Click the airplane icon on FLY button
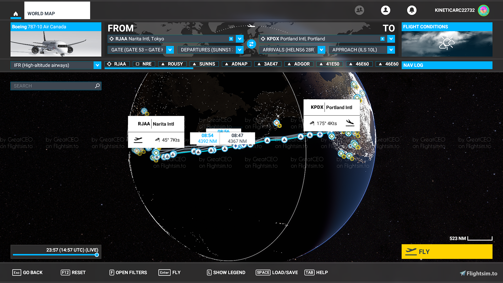Screen dimensions: 503x283 coord(411,252)
